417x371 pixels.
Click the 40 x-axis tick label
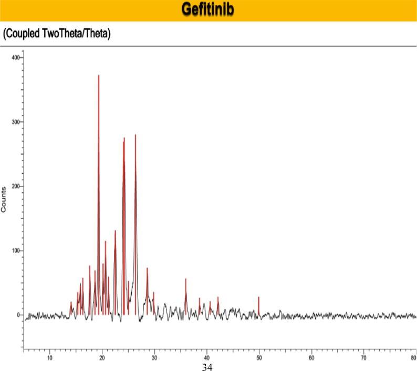206,358
